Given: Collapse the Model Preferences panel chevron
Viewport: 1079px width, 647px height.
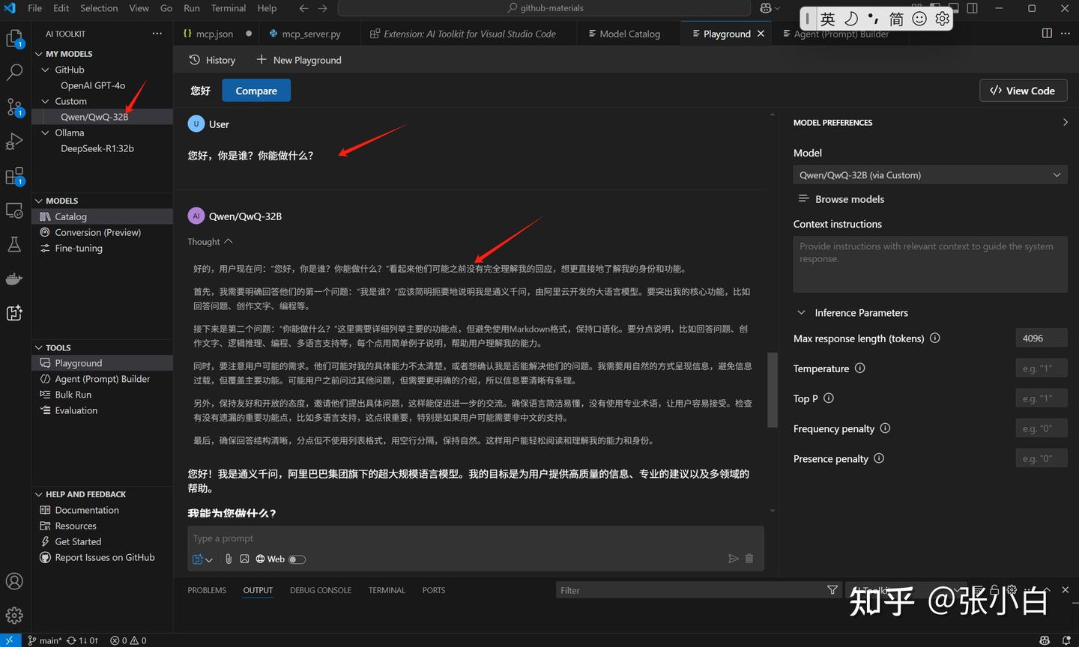Looking at the screenshot, I should (1065, 122).
